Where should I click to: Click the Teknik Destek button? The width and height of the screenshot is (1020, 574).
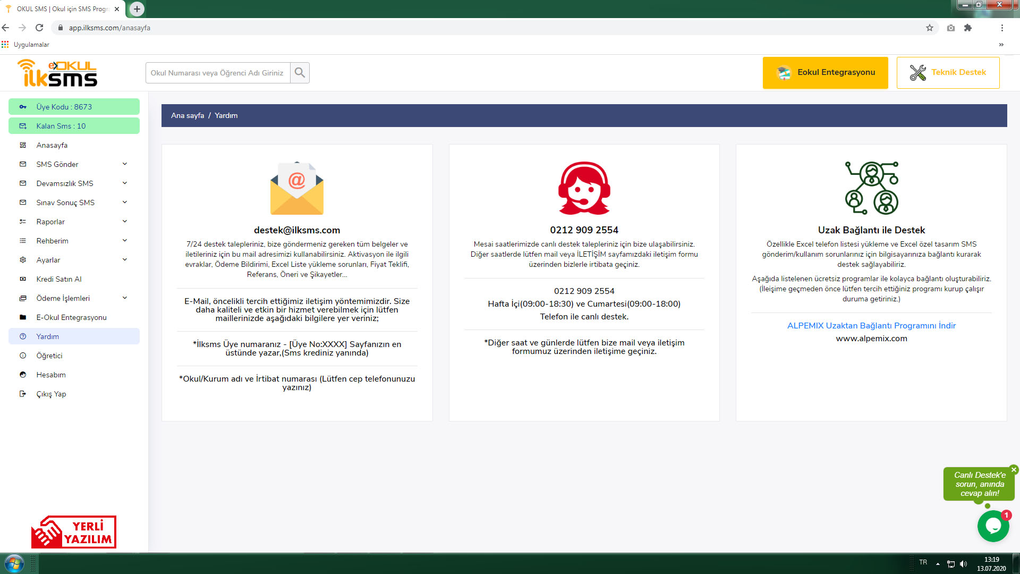click(x=948, y=73)
